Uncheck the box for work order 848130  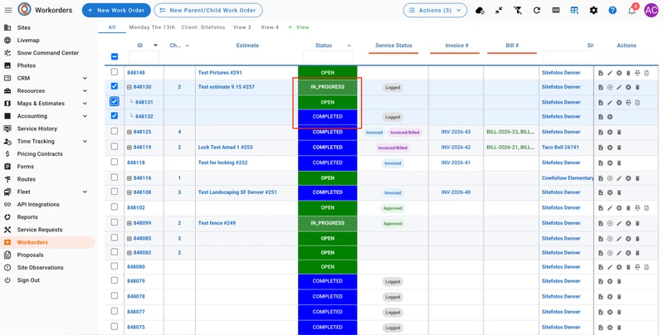(115, 86)
